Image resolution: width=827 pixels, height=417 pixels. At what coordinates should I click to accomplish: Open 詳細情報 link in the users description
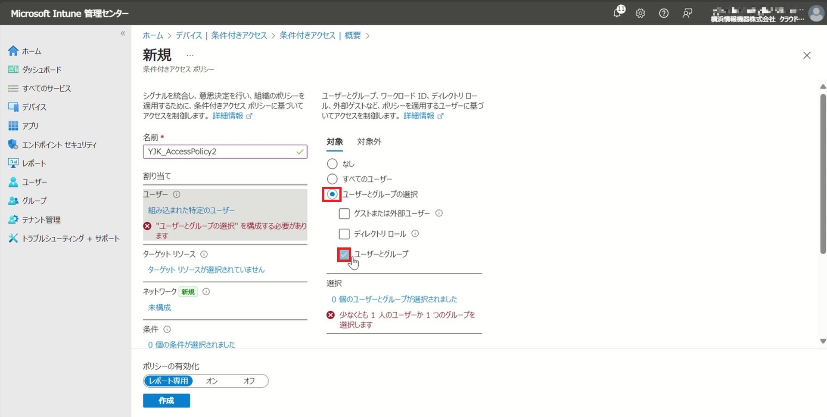tap(423, 116)
